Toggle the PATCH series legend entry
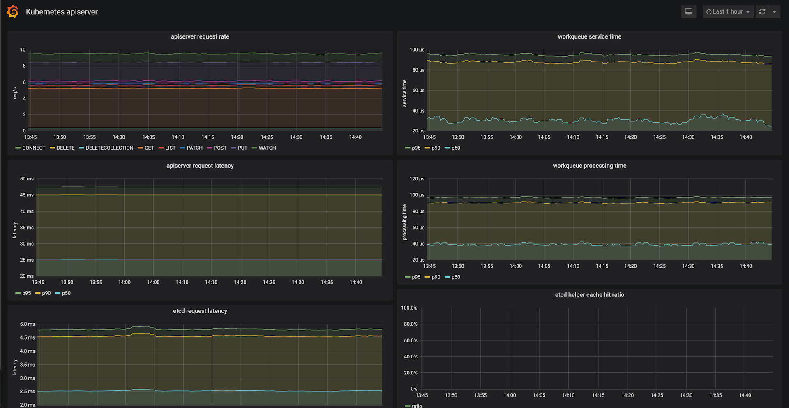This screenshot has width=789, height=408. pyautogui.click(x=194, y=148)
